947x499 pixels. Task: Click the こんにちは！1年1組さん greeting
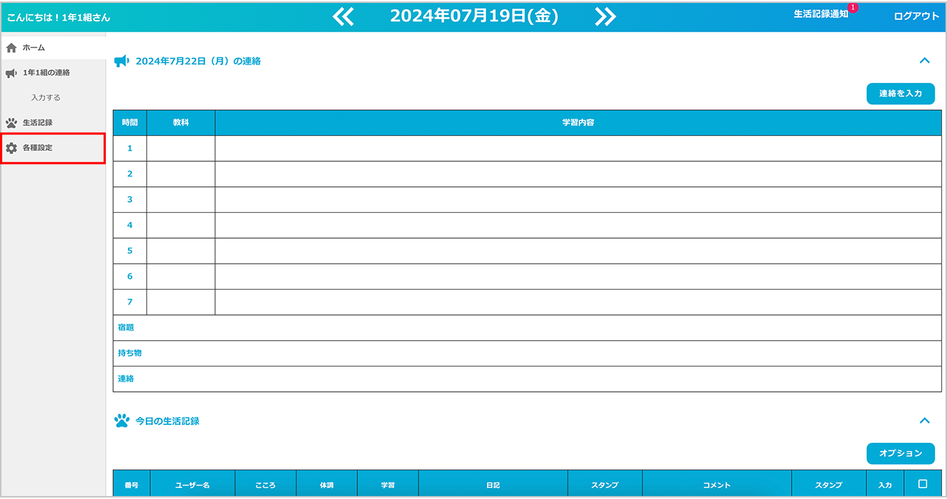(x=58, y=16)
